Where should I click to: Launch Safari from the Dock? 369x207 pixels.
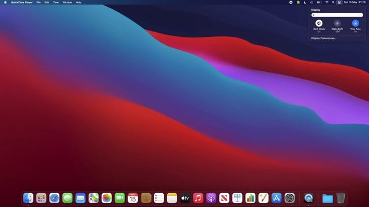(x=54, y=198)
